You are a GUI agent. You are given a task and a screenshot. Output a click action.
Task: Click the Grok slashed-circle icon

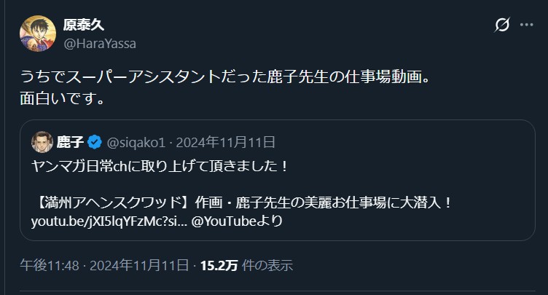(x=501, y=25)
